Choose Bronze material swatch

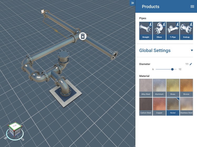point(186,88)
